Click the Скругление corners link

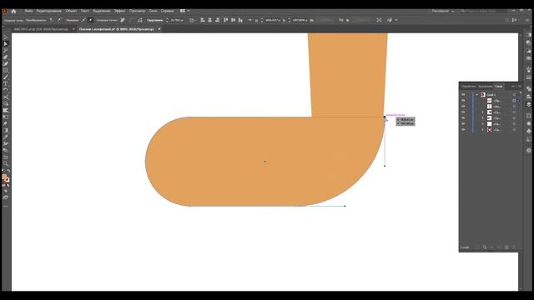point(155,20)
